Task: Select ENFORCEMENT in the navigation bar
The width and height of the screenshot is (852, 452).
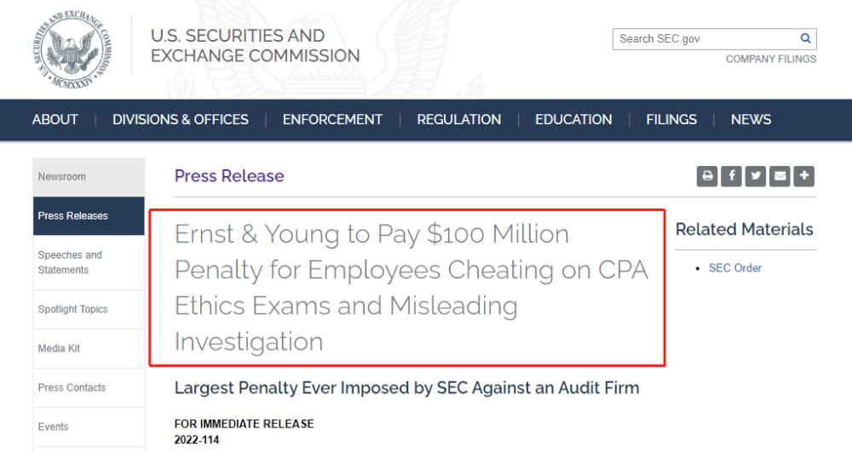Action: point(332,120)
